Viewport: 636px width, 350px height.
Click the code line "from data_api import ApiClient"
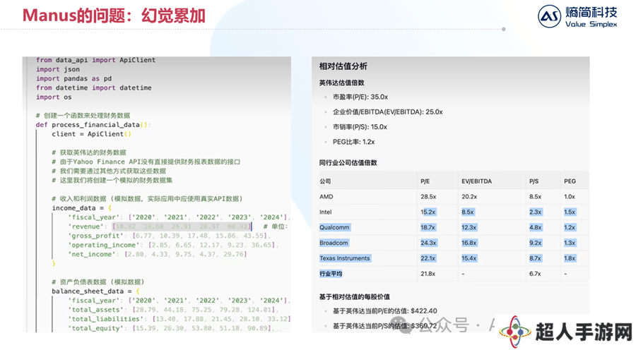click(x=95, y=60)
